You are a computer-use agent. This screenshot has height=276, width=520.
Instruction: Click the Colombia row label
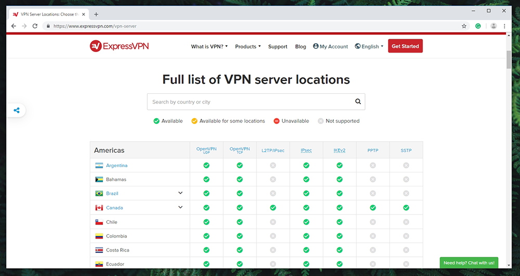click(116, 236)
